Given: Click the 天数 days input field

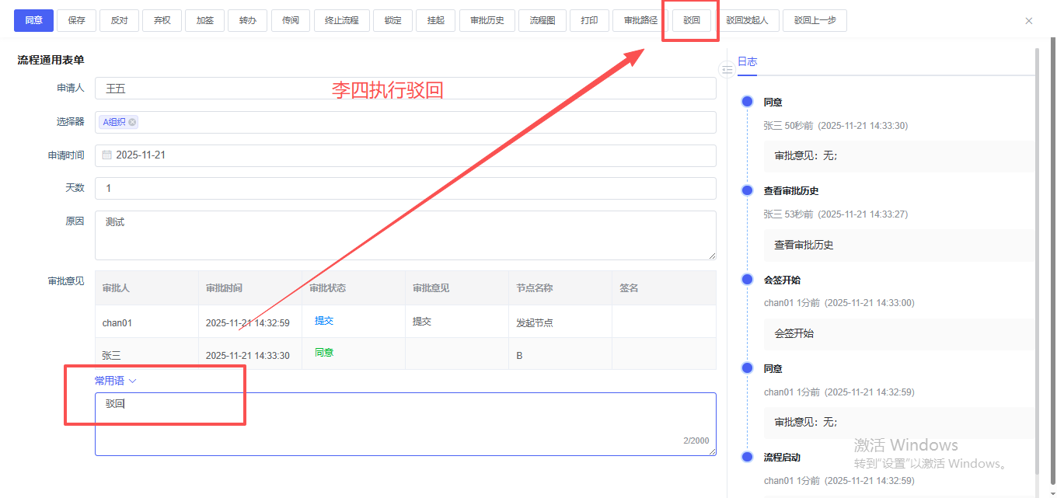Looking at the screenshot, I should tap(404, 188).
